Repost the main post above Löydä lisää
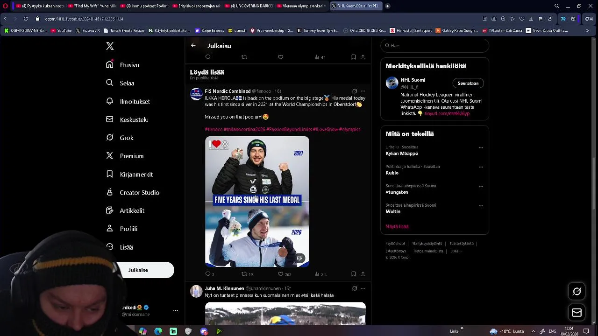The image size is (598, 336). pyautogui.click(x=244, y=57)
